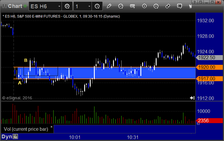Click the interval value 1 field
The height and width of the screenshot is (141, 224).
tap(82, 6)
